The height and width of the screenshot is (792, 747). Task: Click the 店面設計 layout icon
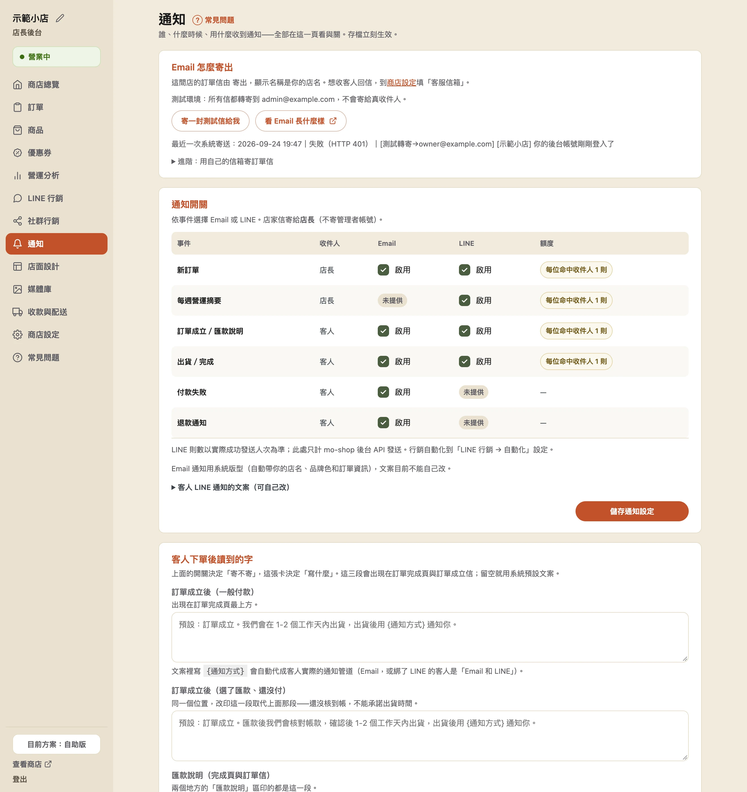(18, 266)
